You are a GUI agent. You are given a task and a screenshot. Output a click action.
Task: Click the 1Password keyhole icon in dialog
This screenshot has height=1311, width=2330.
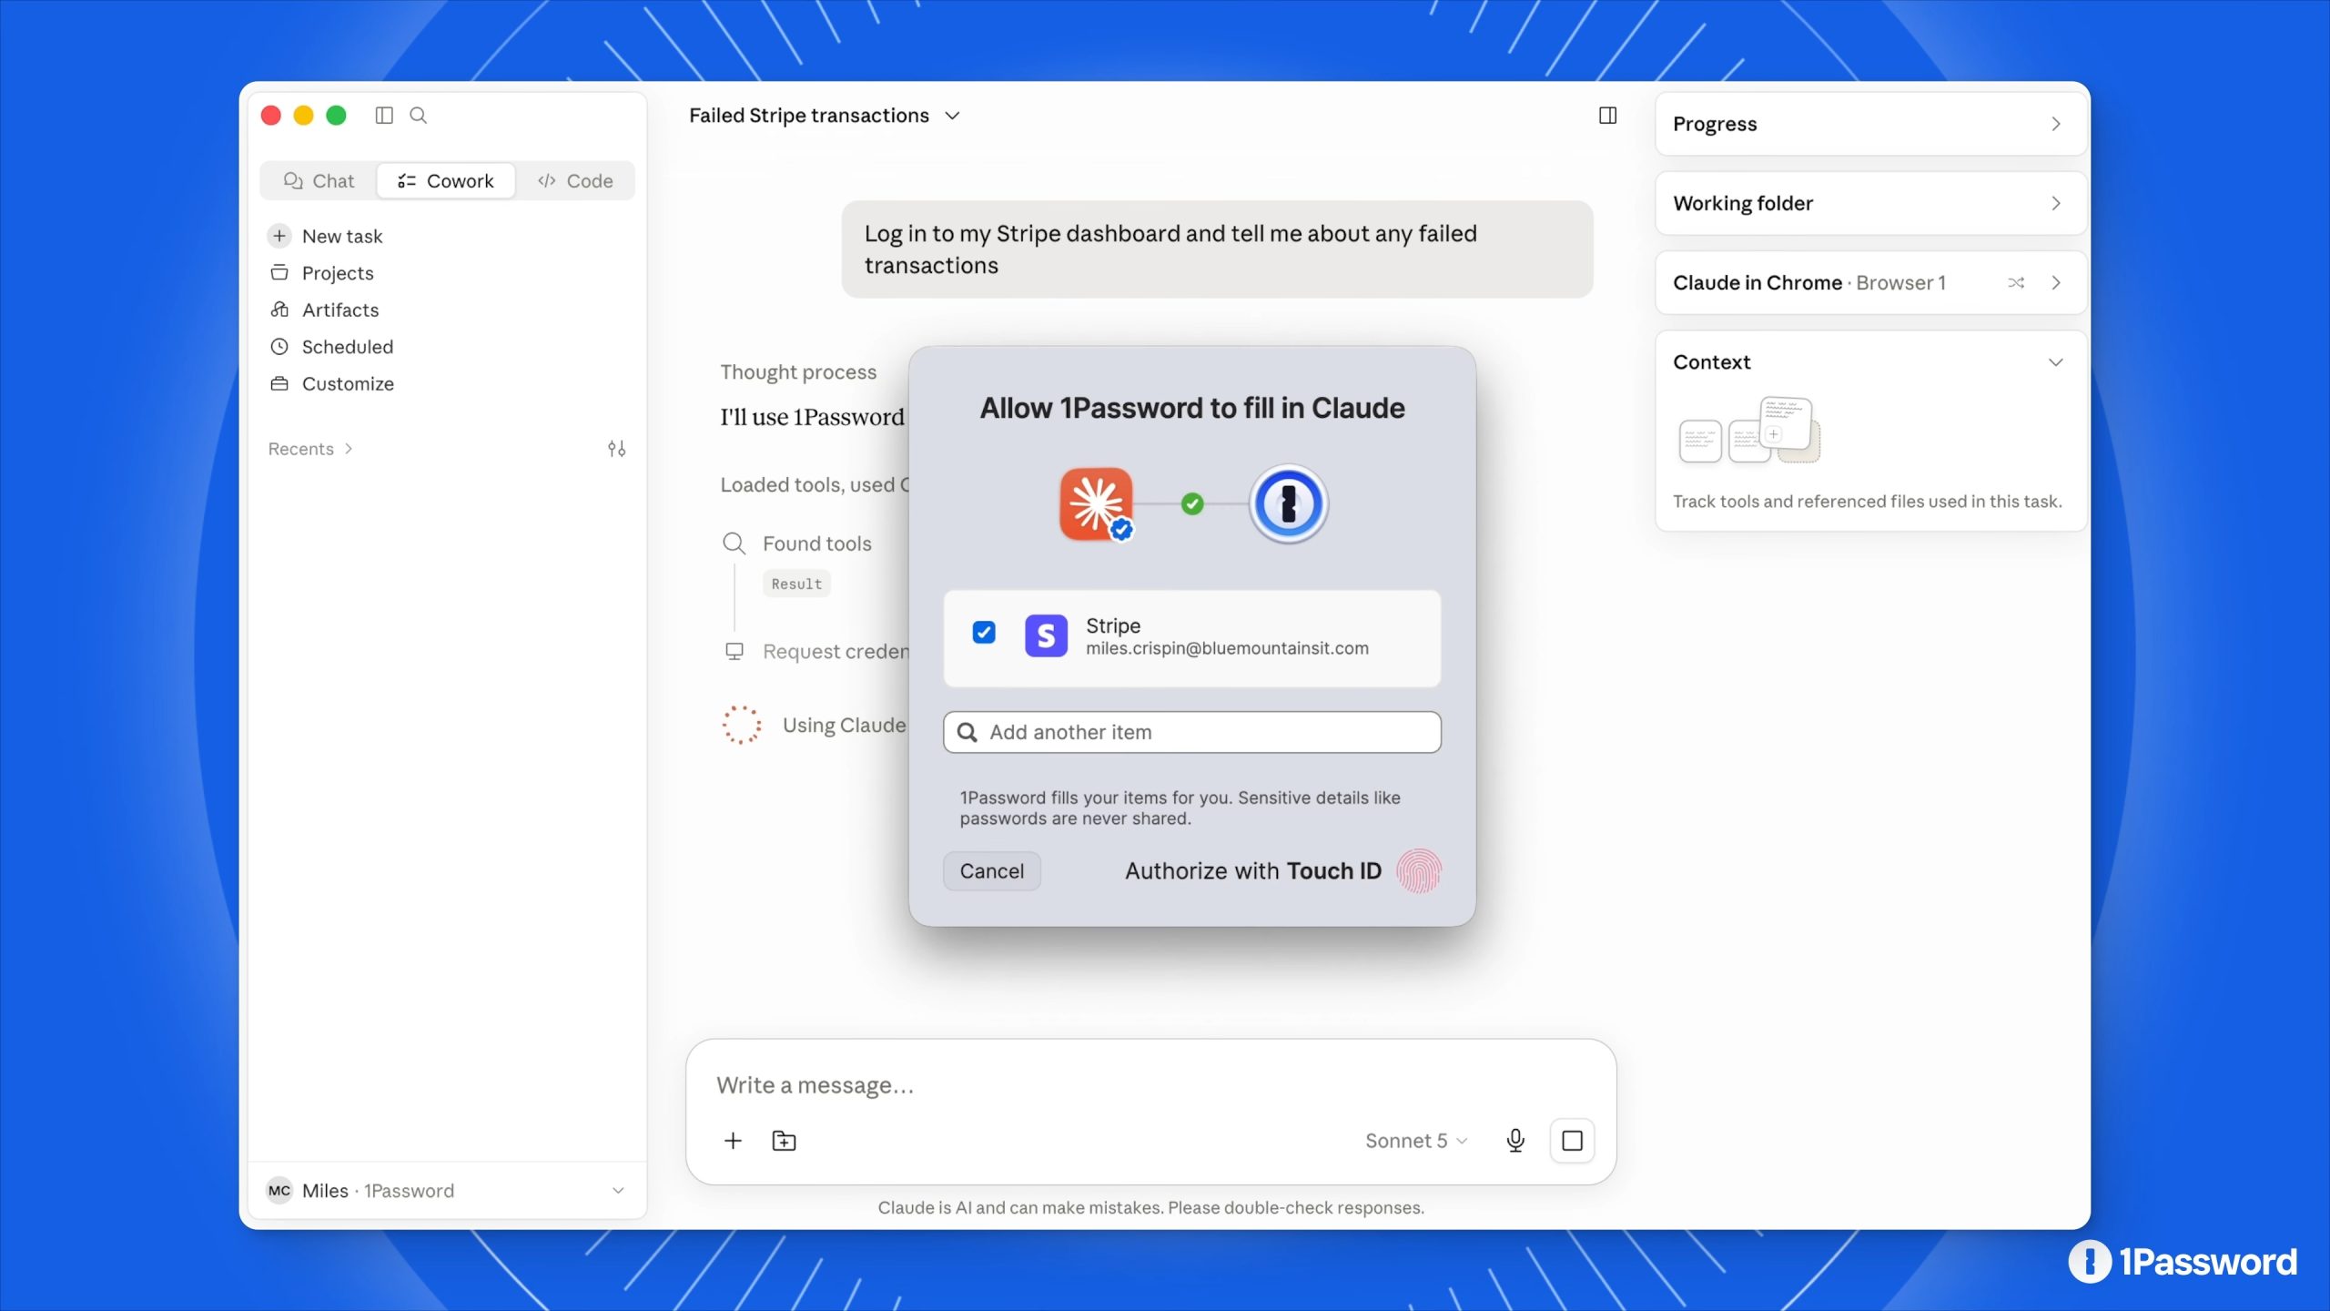tap(1288, 503)
